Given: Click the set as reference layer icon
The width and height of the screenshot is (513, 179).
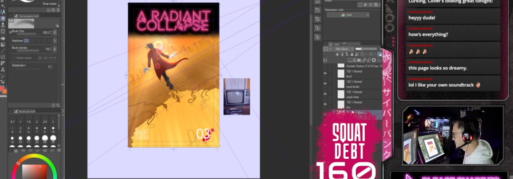Looking at the screenshot, I should pyautogui.click(x=342, y=54).
